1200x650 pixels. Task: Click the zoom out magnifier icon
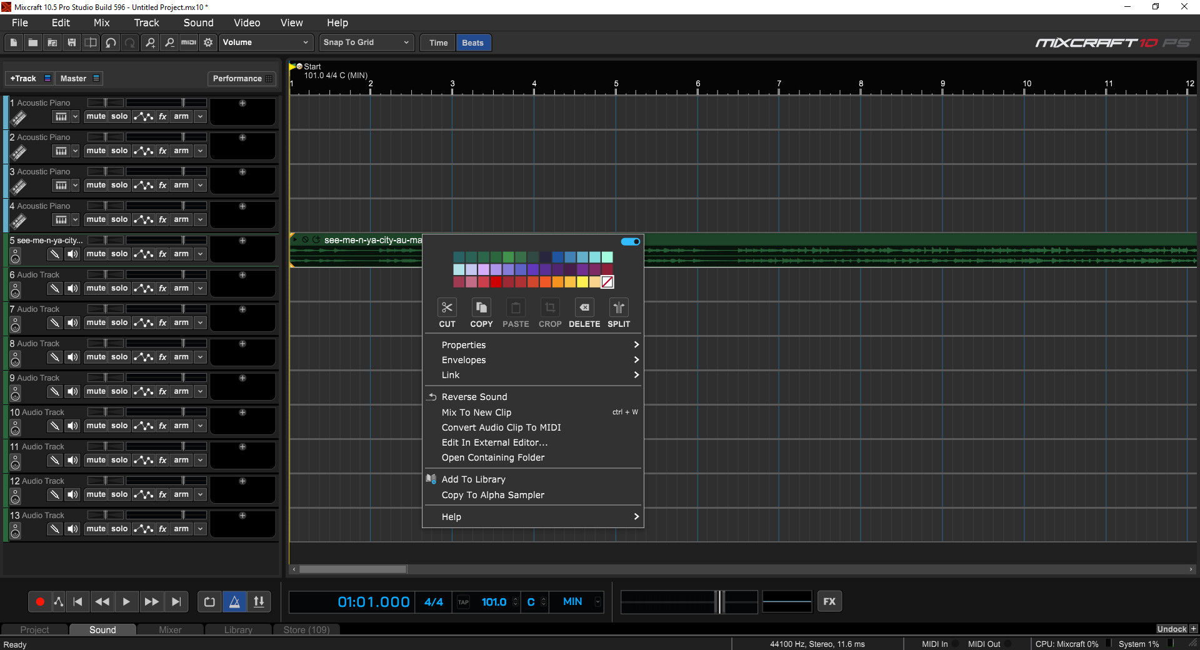pyautogui.click(x=169, y=42)
